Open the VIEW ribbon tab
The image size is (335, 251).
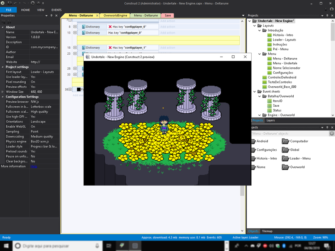(41, 10)
